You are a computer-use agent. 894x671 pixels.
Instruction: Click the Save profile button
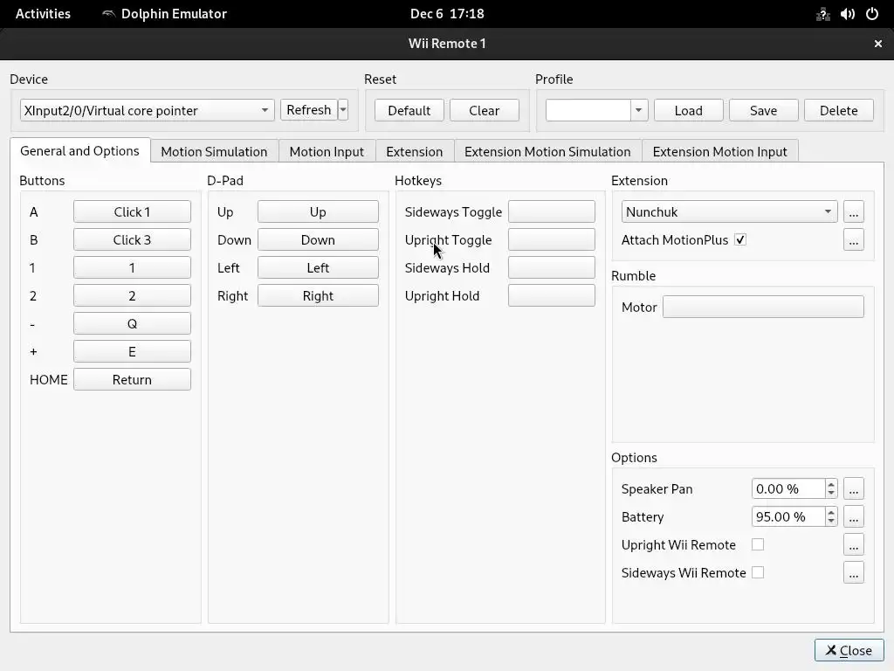click(763, 110)
